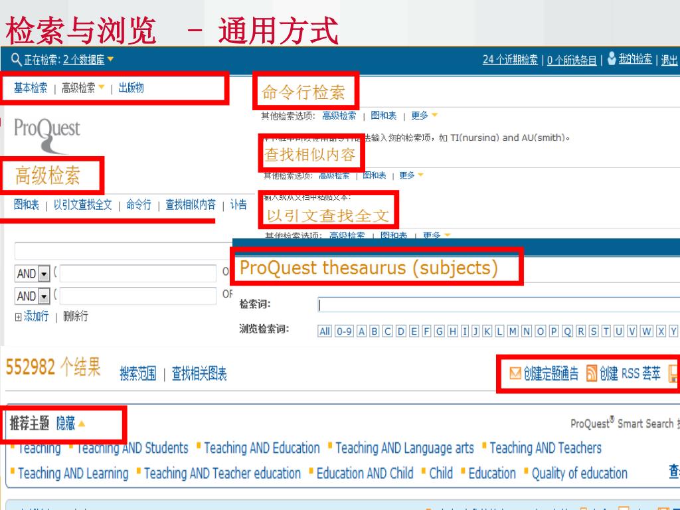The height and width of the screenshot is (510, 680).
Task: Open 图和表 link under the 查找相似内容 heading
Action: [375, 175]
